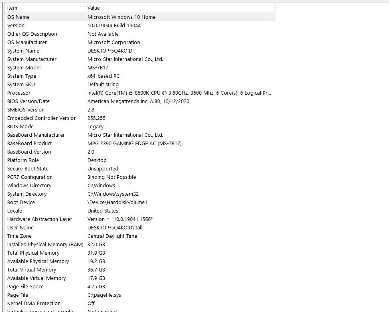Select the Page File row

[141, 296]
